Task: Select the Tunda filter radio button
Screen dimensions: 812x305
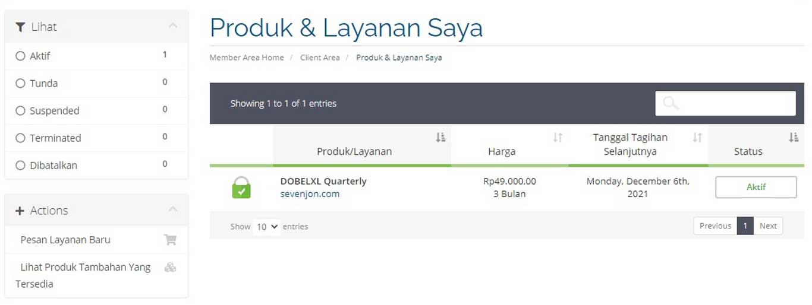Action: pos(20,83)
